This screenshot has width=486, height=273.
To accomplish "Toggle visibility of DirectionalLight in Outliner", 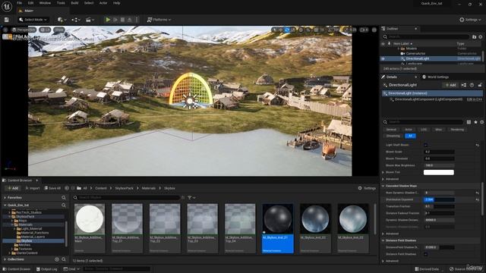I will tap(383, 58).
